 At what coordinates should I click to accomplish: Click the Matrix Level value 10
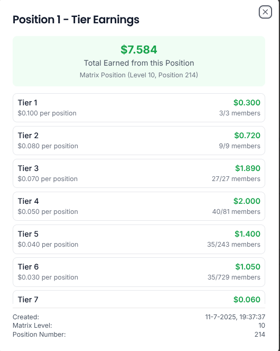click(x=262, y=326)
